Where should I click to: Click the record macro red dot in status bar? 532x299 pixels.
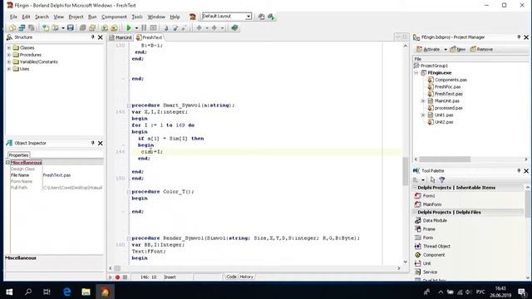point(117,277)
